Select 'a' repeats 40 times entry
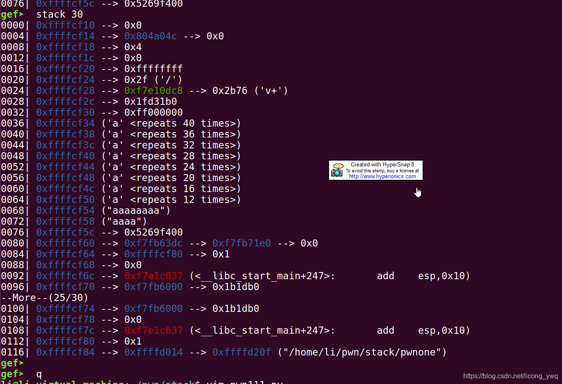The image size is (562, 384). coord(171,123)
